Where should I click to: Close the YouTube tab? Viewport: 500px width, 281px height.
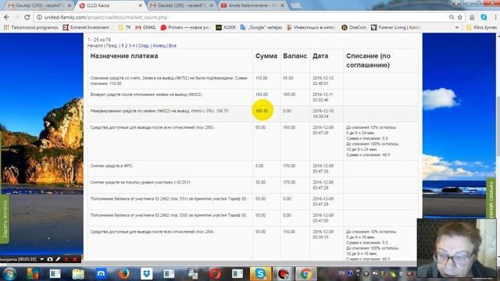pos(282,5)
